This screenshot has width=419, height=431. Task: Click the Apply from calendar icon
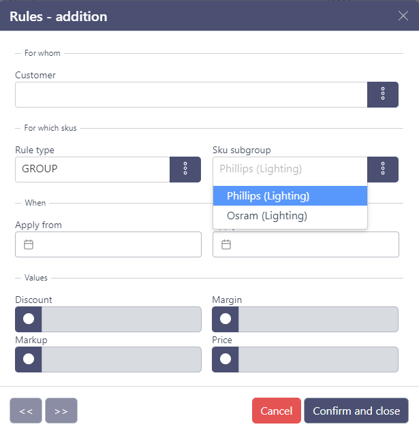29,244
